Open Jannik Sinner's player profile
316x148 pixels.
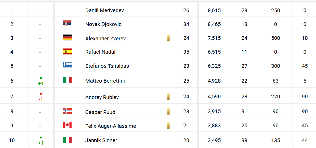coord(101,140)
